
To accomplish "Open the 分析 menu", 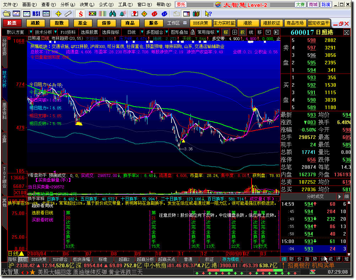I will [x=68, y=5].
